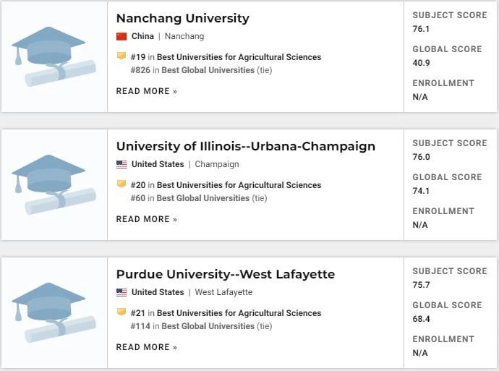This screenshot has height=371, width=499.
Task: Open Purdue University--West Lafayette title link
Action: (x=225, y=274)
